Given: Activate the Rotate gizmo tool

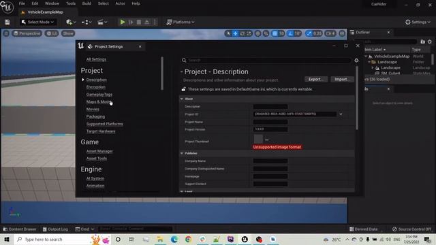Looking at the screenshot, I should point(243,33).
